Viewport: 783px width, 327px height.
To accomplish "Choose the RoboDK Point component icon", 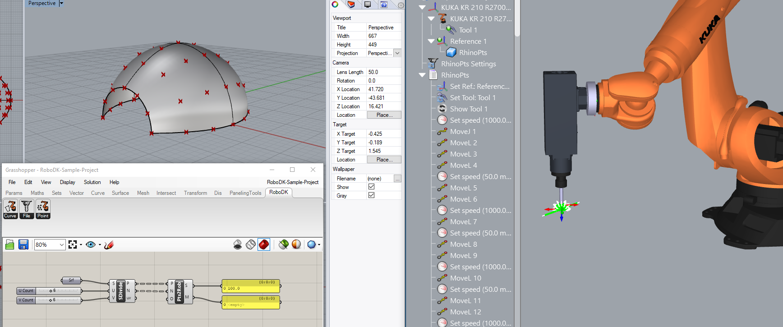I will (43, 209).
